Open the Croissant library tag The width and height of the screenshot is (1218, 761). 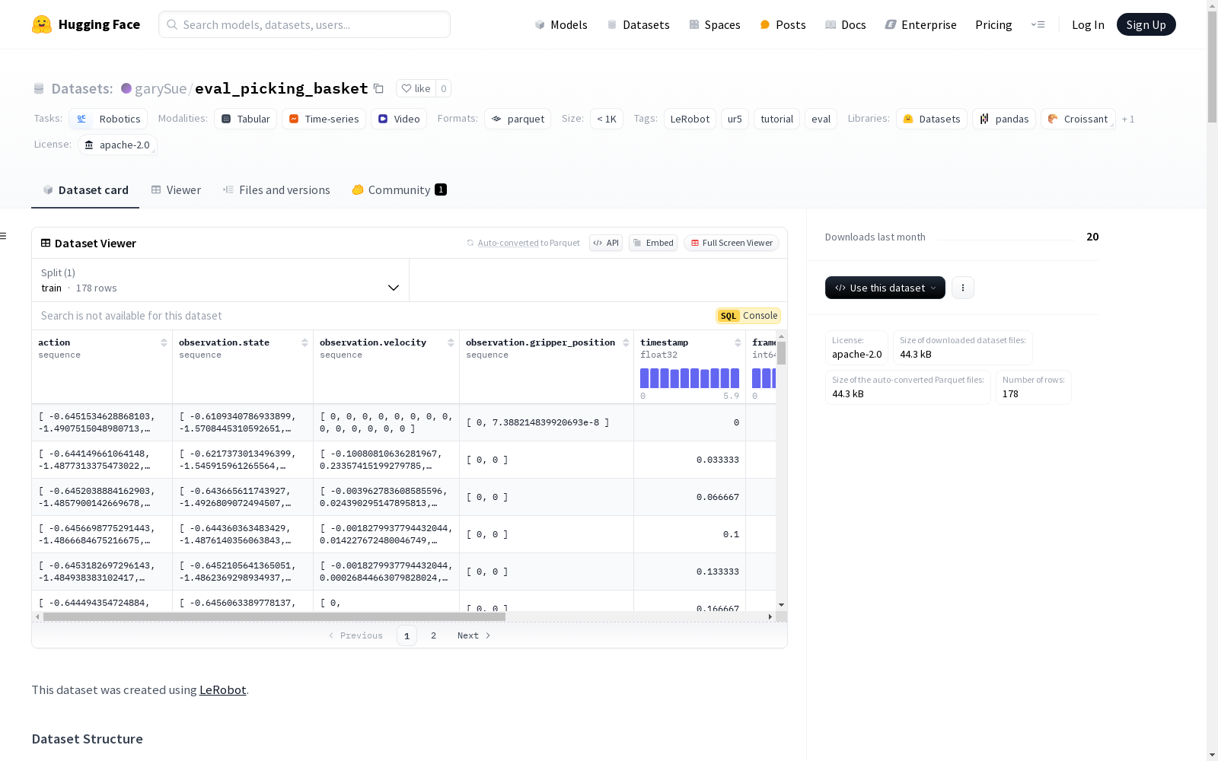(x=1078, y=119)
